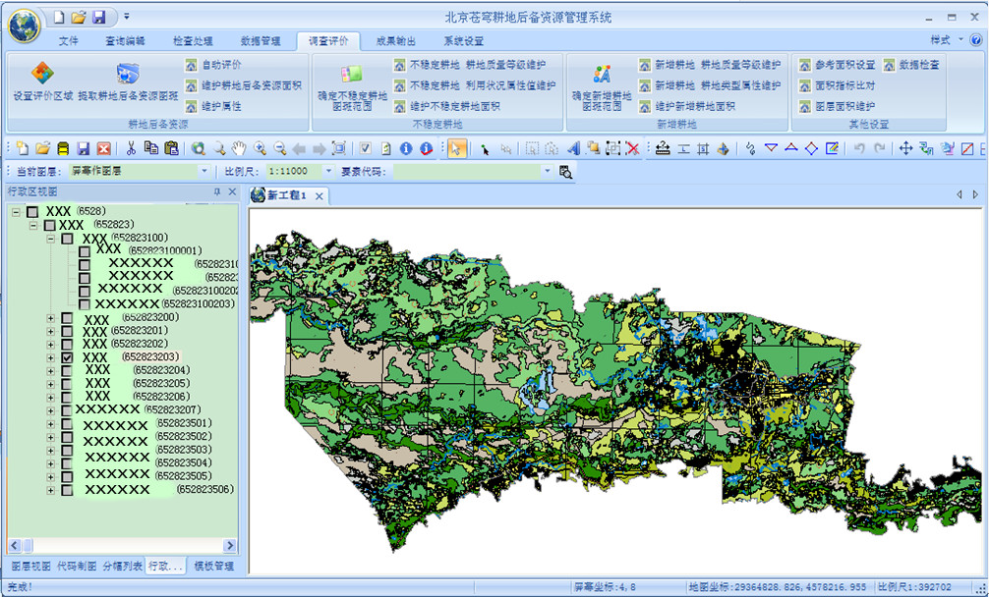
Task: Click the 确定不稳定耕地图斑范围 icon
Action: (x=351, y=74)
